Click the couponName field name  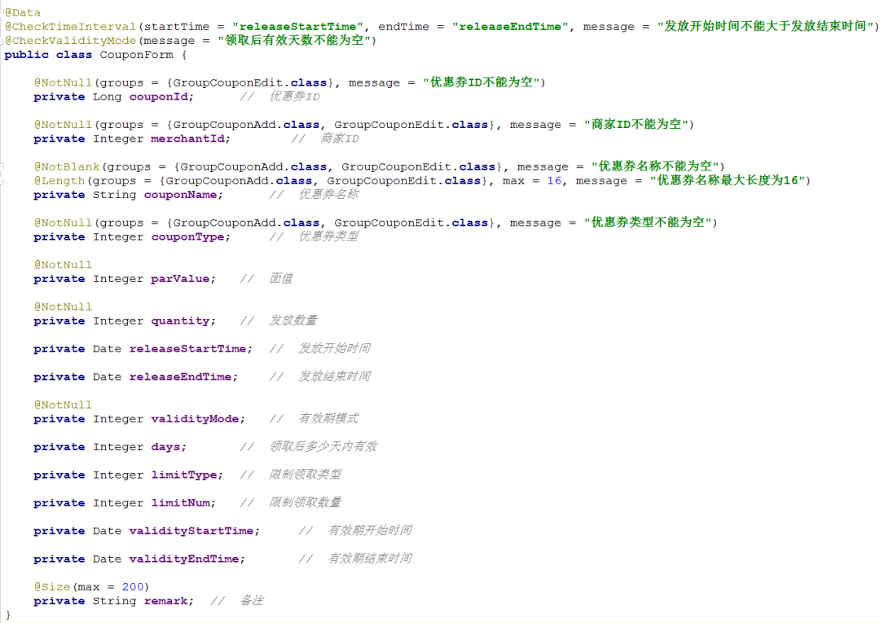[181, 195]
